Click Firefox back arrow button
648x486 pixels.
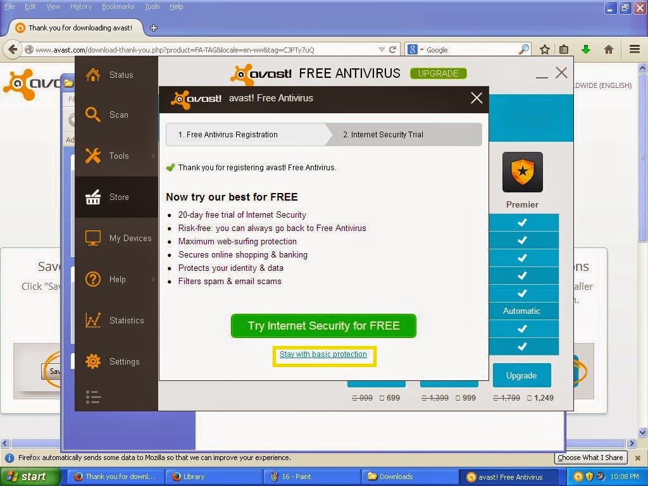(13, 49)
